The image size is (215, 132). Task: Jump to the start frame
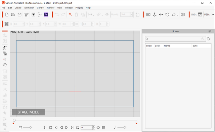coord(56,128)
